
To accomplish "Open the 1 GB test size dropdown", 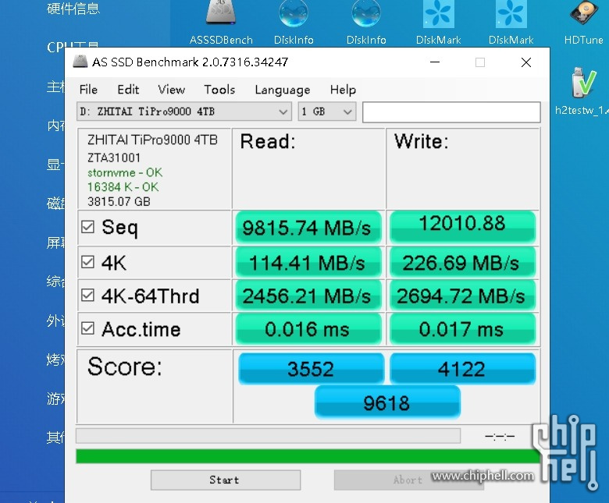I will 327,112.
